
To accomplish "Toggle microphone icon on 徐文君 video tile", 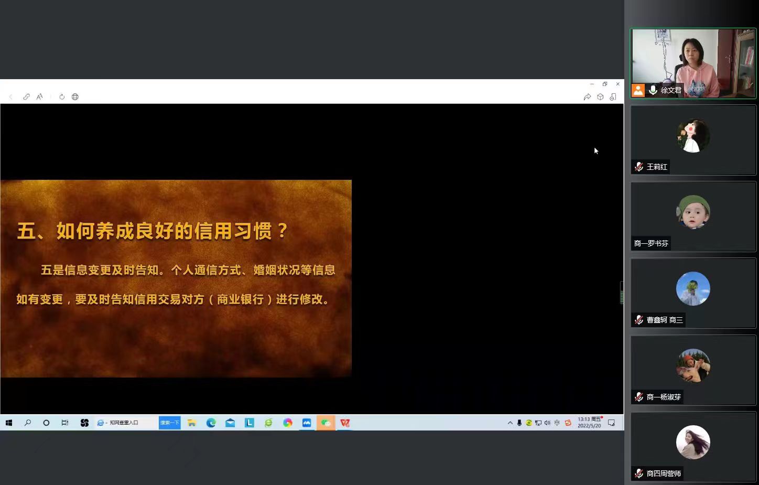I will (653, 90).
